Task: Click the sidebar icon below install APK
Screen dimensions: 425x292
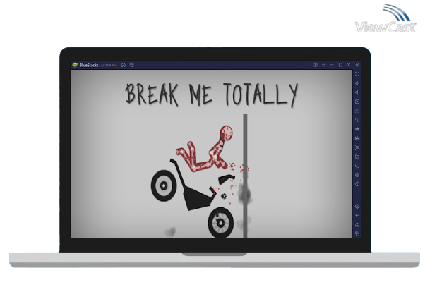Action: (x=357, y=138)
